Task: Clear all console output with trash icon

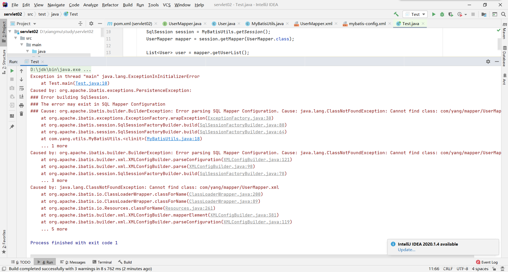Action: tap(21, 114)
